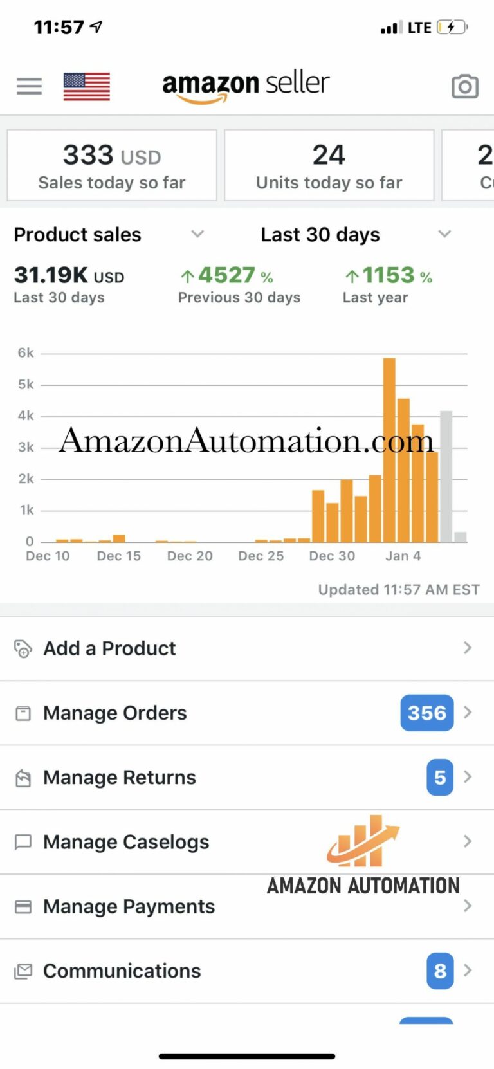494x1069 pixels.
Task: Tap the 356 orders badge
Action: [x=426, y=713]
